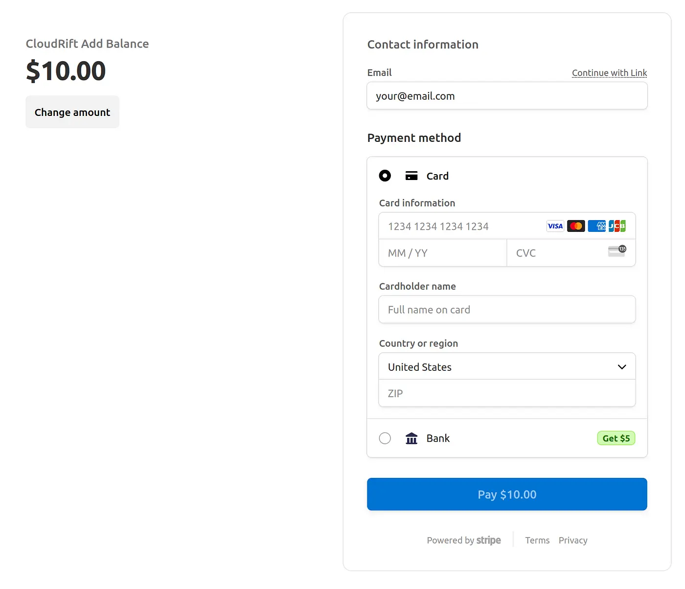Image resolution: width=685 pixels, height=589 pixels.
Task: Click the credit card icon beside Card
Action: click(x=411, y=176)
